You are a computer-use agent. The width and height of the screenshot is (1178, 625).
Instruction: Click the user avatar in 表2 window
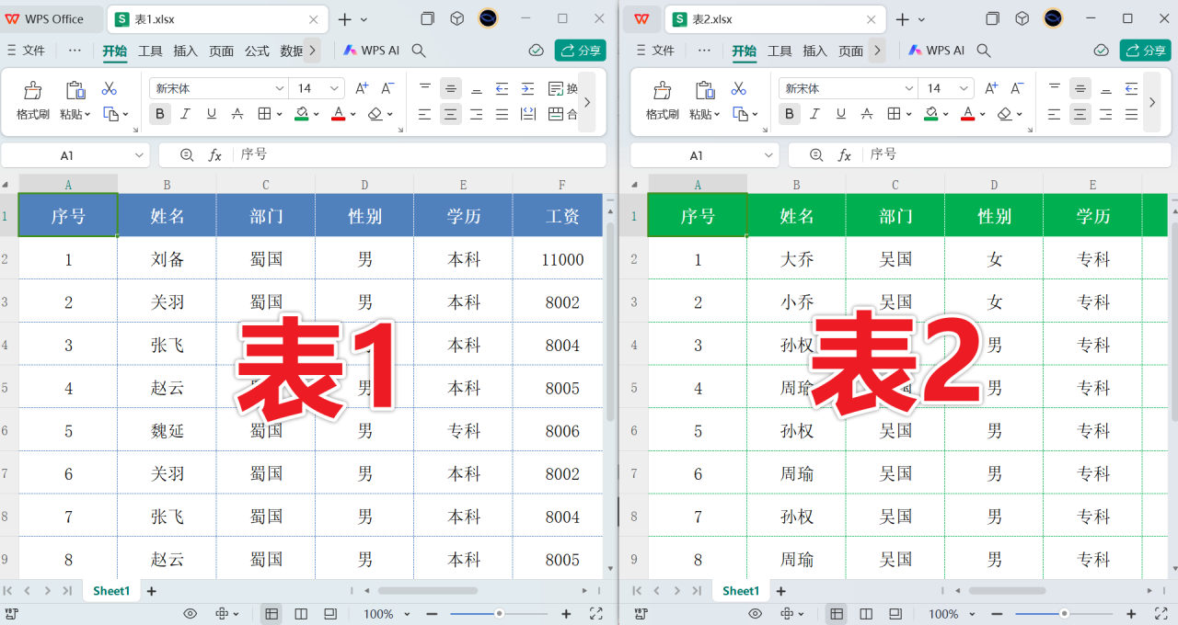tap(1054, 18)
